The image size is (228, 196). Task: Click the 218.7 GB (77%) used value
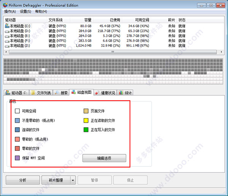109,31
